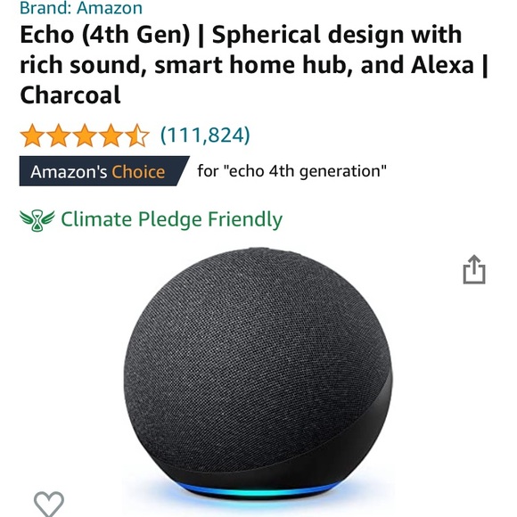Click the "echo 4th generation" search phrase

coord(305,171)
